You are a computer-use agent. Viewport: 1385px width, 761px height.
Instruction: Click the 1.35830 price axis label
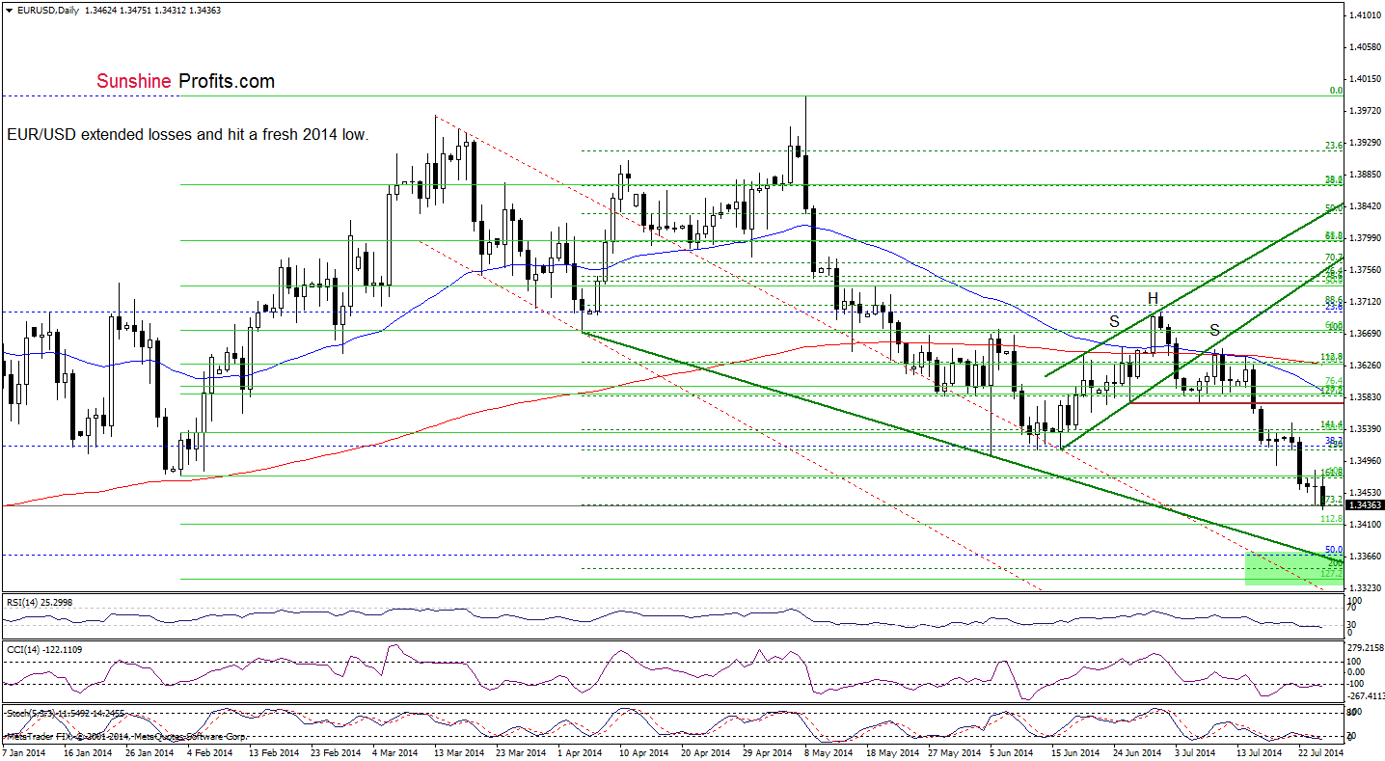[x=1365, y=397]
